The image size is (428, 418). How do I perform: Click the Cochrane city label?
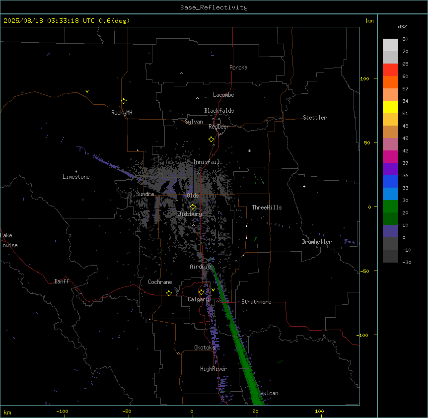tap(160, 282)
